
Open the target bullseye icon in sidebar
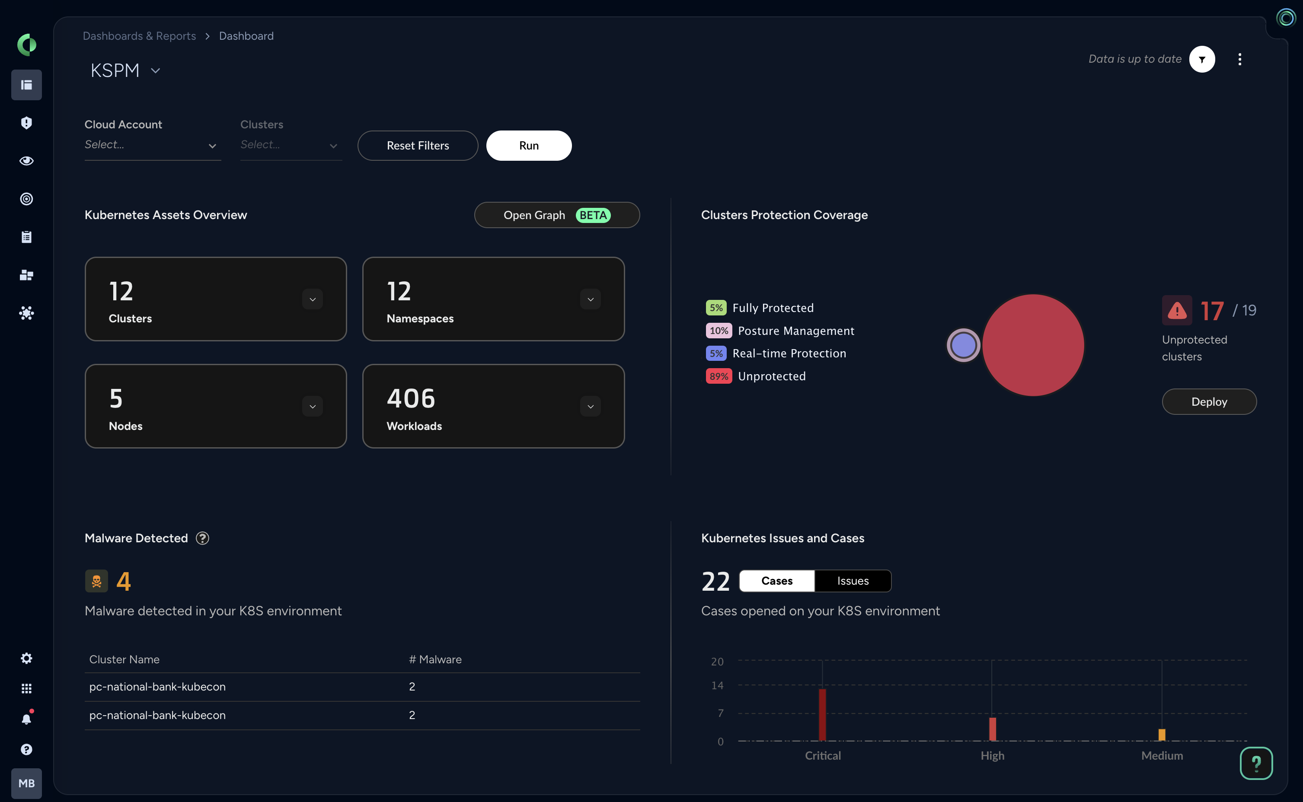26,199
